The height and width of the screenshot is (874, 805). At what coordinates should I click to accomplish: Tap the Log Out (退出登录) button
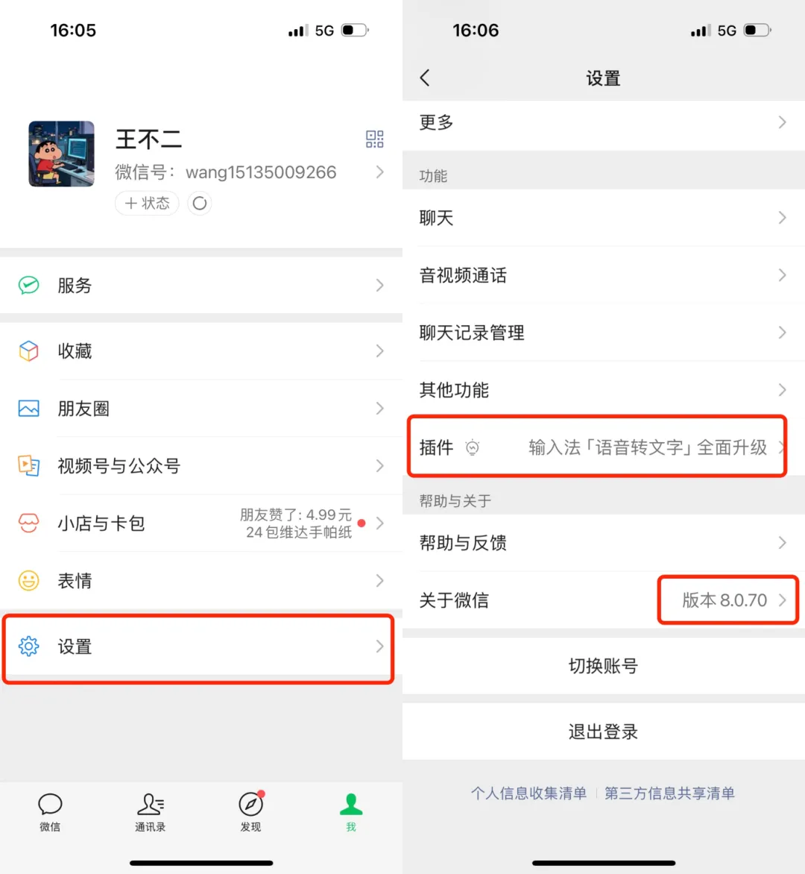click(x=603, y=732)
